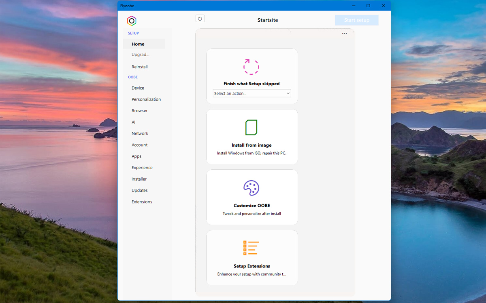Select Home in the sidebar

(x=138, y=44)
